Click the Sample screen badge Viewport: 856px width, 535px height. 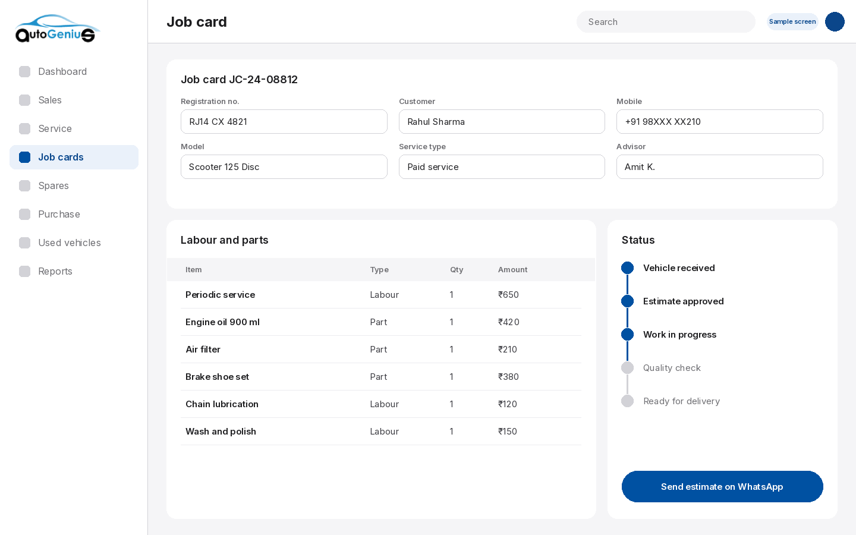point(792,21)
